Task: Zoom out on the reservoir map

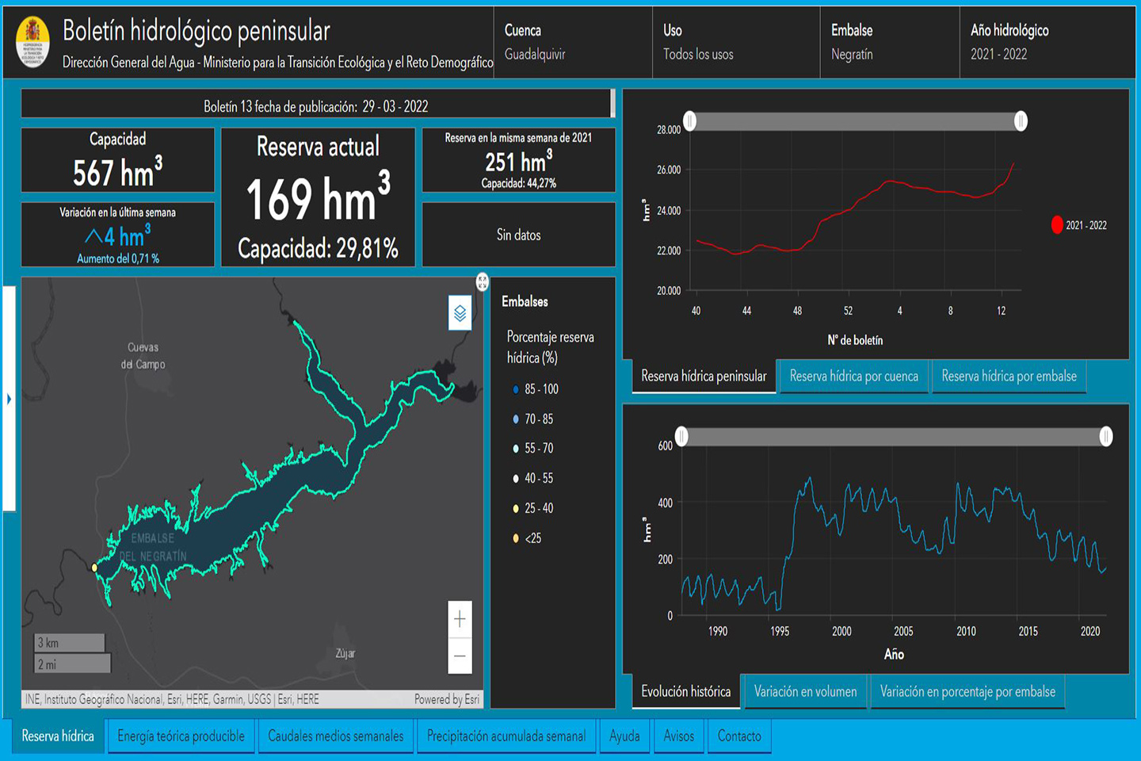Action: [460, 656]
